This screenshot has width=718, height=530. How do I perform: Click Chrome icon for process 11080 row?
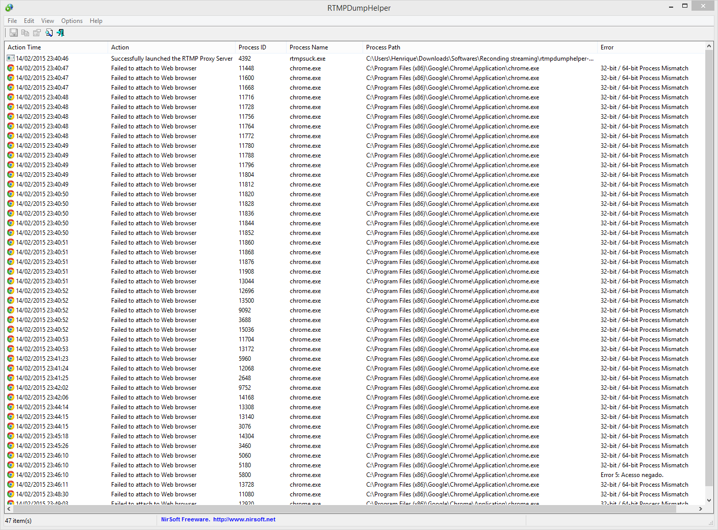coord(11,494)
